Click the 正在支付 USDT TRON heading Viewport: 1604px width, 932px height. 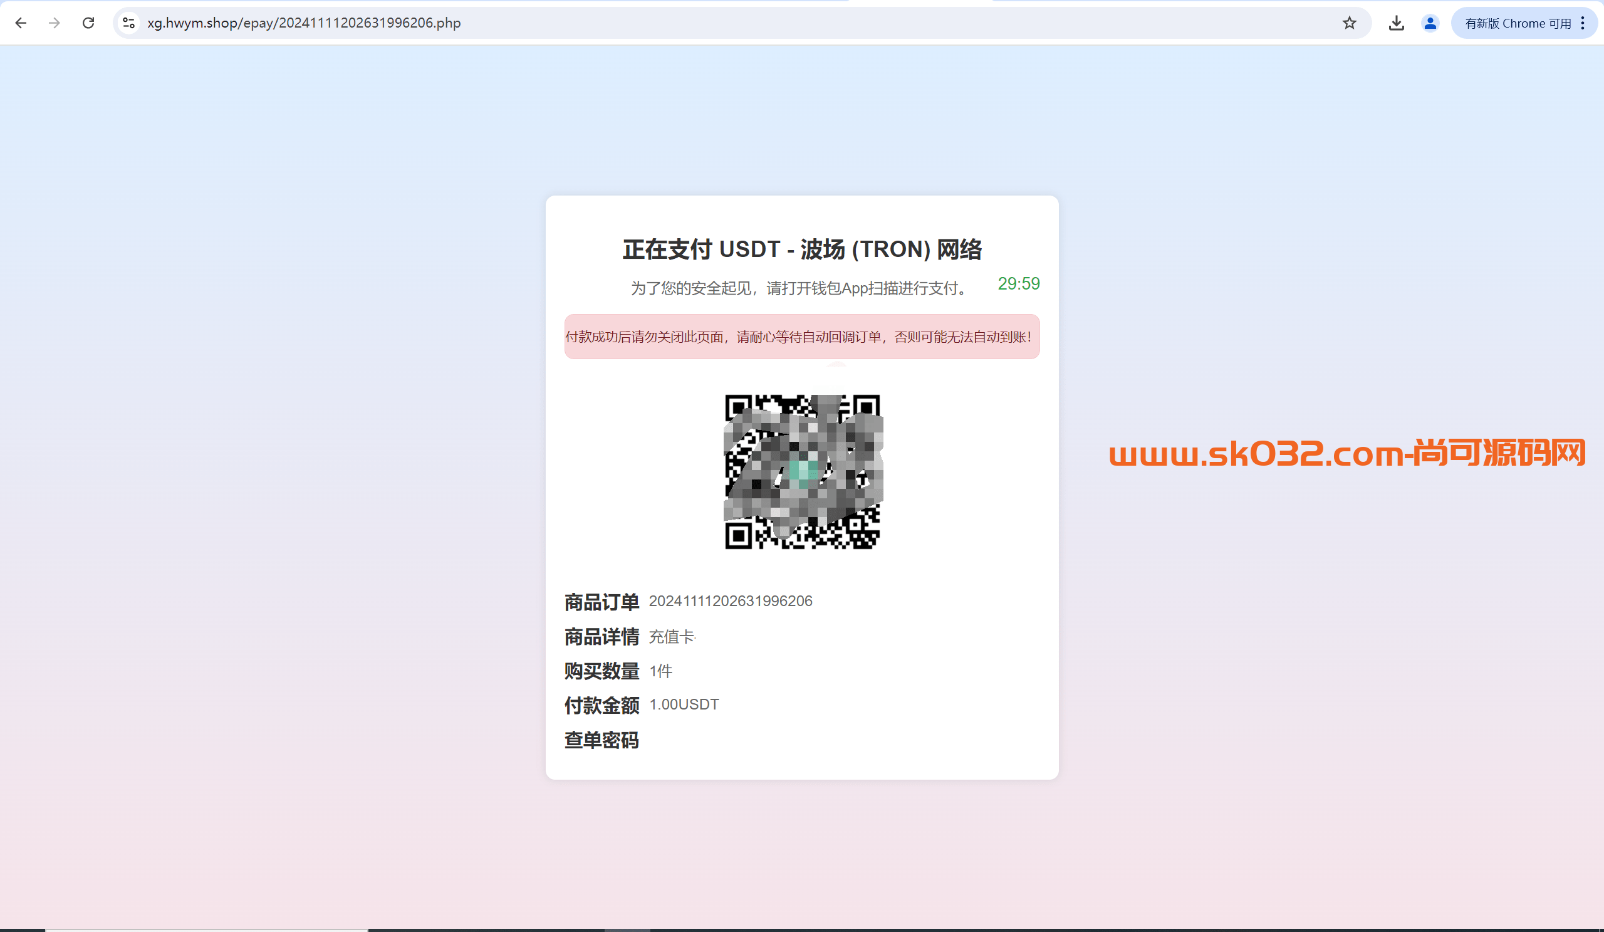pyautogui.click(x=802, y=249)
